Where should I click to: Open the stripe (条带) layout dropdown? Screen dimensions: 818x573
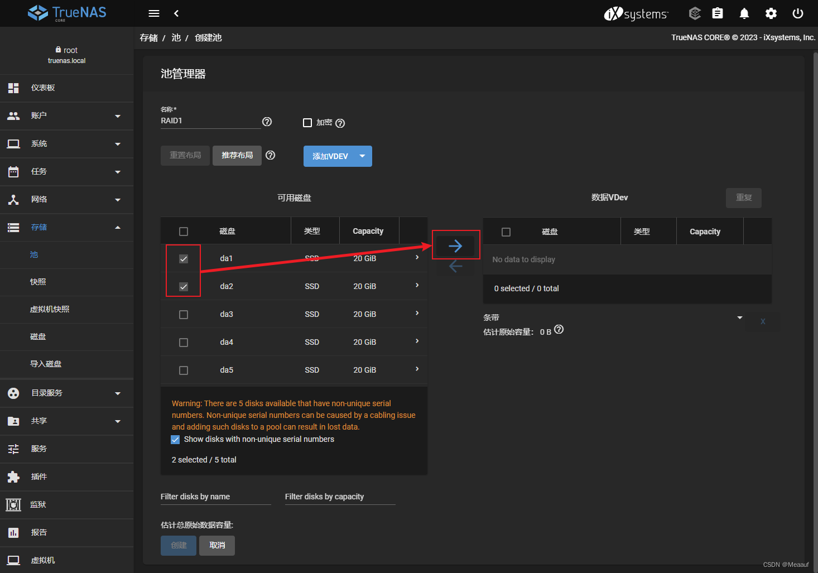pyautogui.click(x=613, y=317)
